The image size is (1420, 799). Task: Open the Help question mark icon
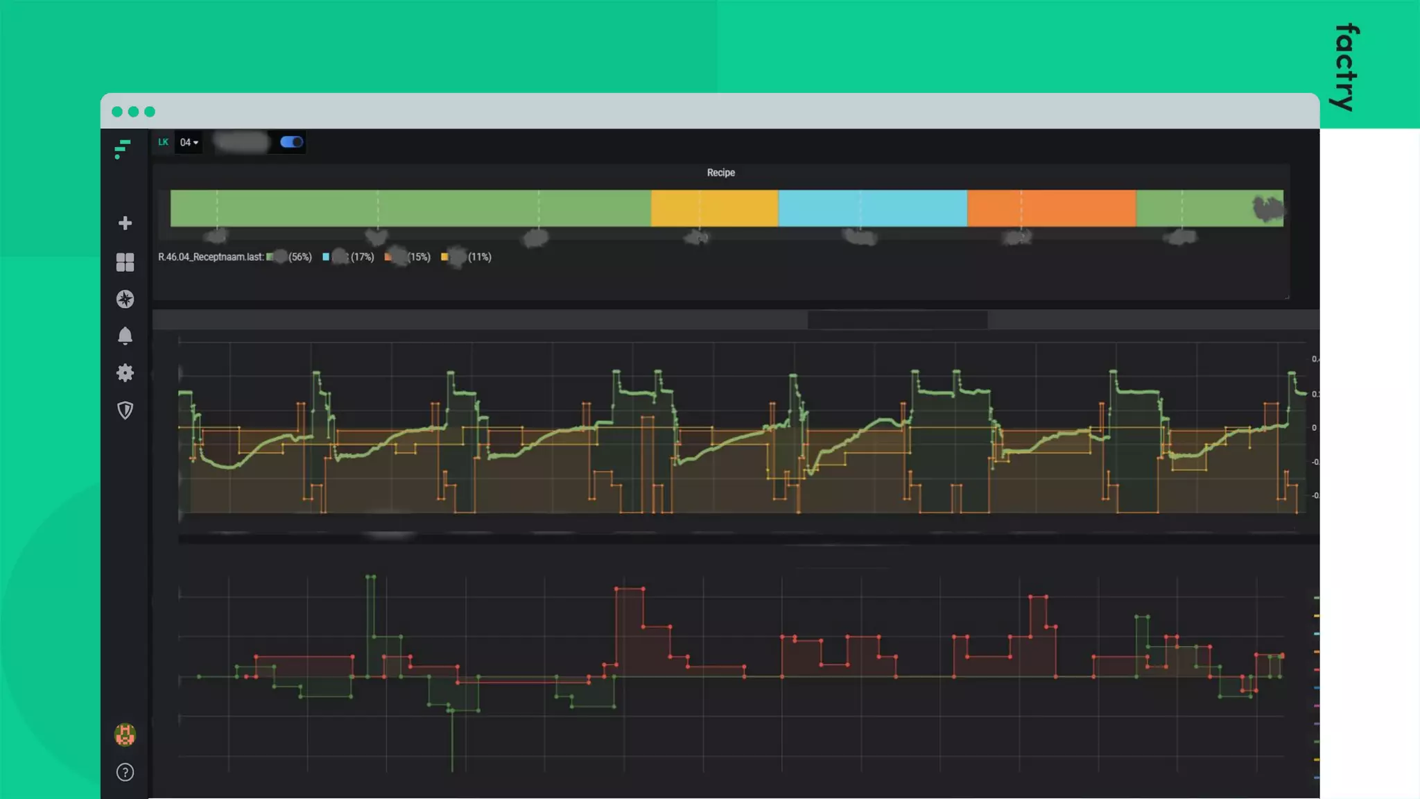click(125, 773)
